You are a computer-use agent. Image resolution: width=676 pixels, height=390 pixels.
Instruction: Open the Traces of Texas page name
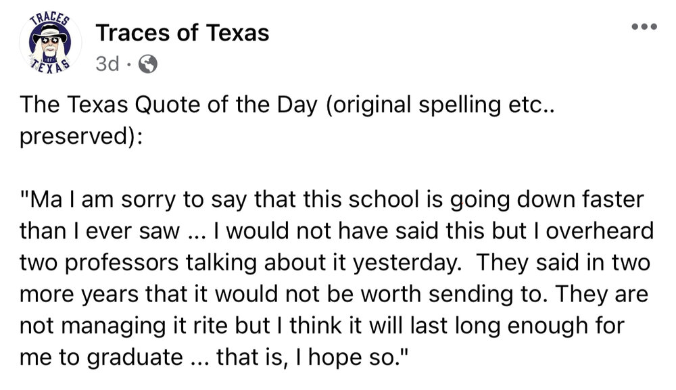183,31
